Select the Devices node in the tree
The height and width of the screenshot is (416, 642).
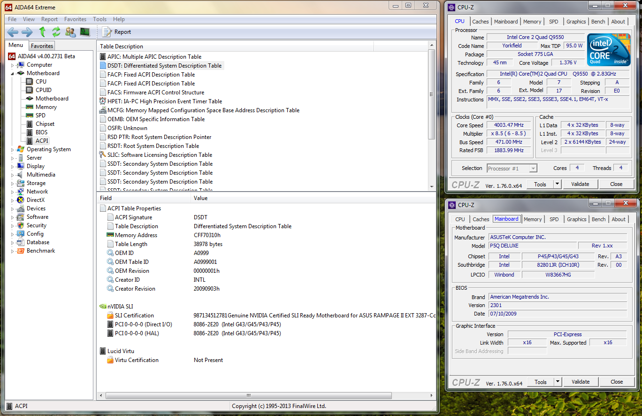click(36, 208)
